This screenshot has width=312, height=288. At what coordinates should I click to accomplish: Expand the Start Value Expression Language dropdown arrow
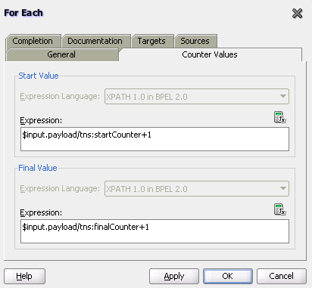click(x=283, y=96)
